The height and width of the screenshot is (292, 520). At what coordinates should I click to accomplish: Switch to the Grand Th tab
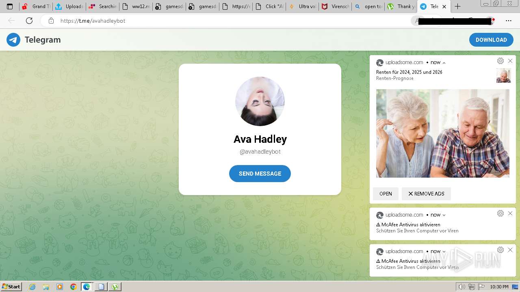click(37, 6)
